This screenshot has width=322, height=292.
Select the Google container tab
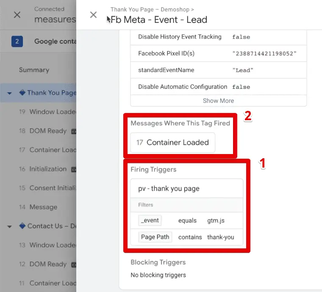(55, 41)
